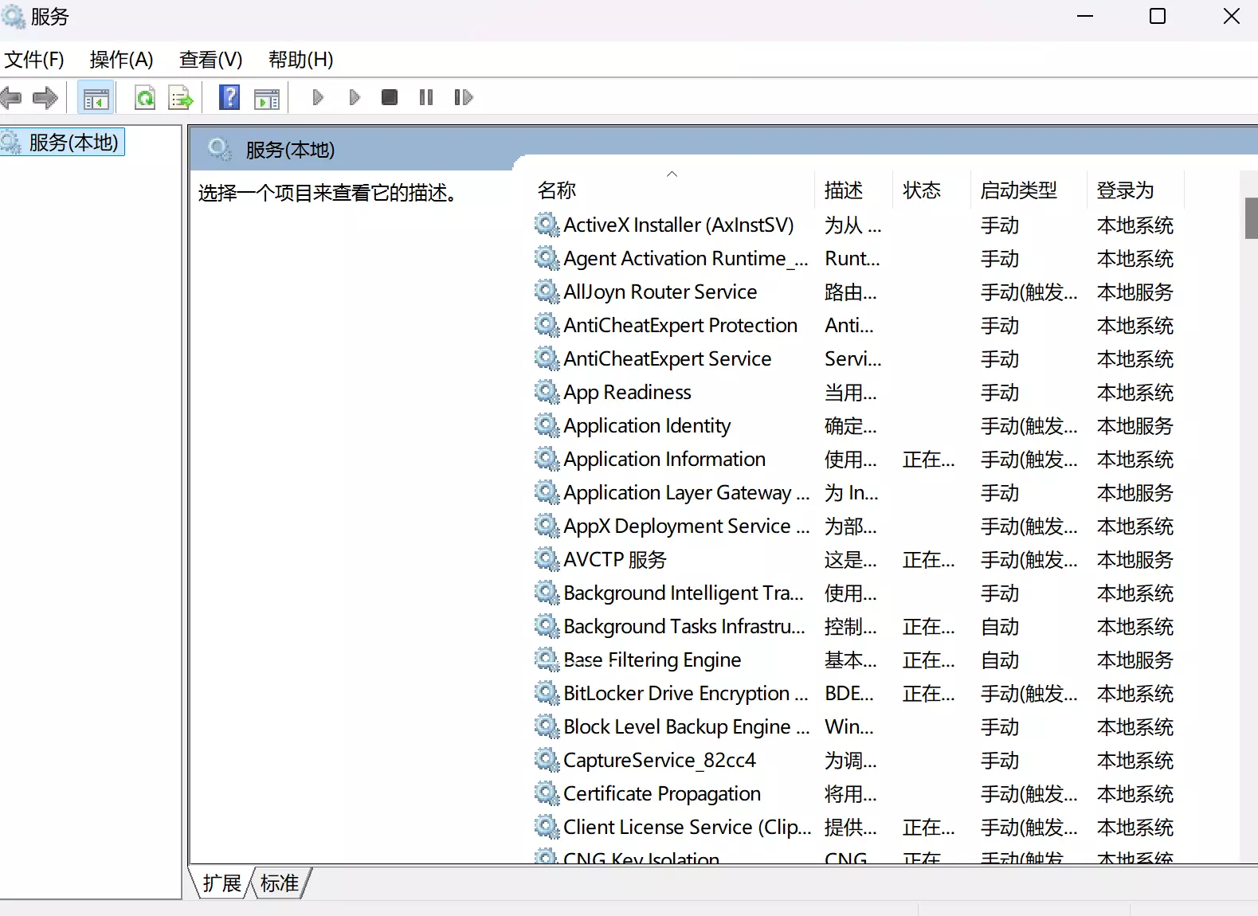
Task: Sort services by the 名称 column header
Action: (557, 190)
